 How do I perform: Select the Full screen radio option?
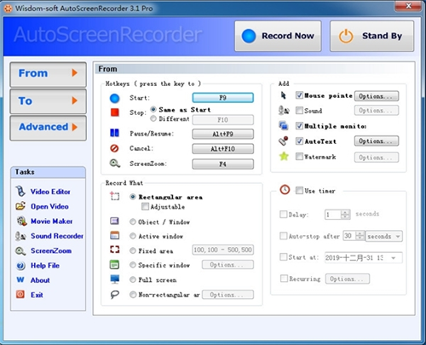(133, 279)
